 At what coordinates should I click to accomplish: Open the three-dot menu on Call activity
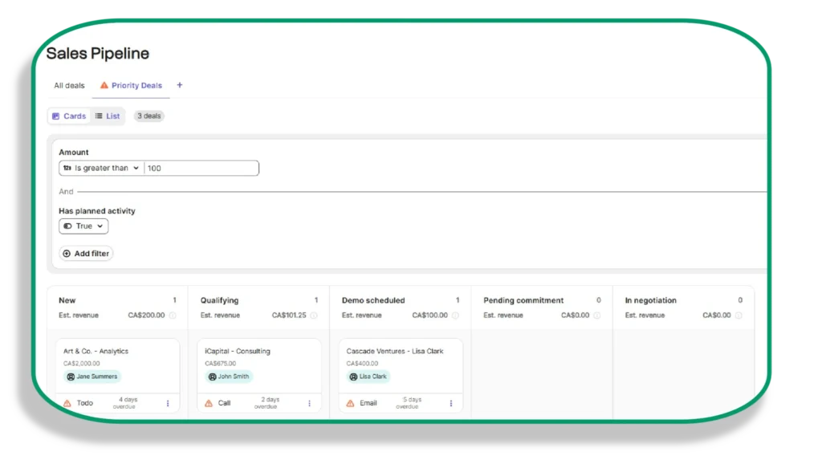pos(309,404)
